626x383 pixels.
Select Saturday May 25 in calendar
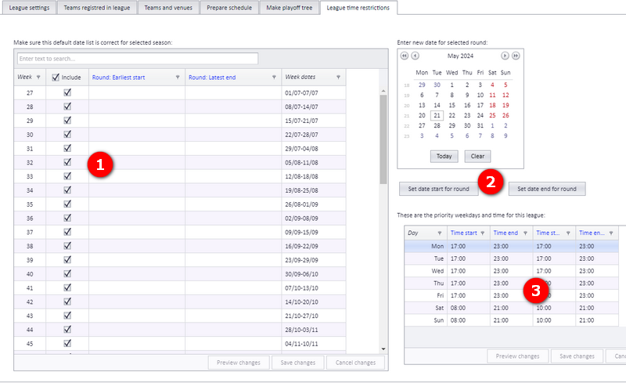click(492, 116)
